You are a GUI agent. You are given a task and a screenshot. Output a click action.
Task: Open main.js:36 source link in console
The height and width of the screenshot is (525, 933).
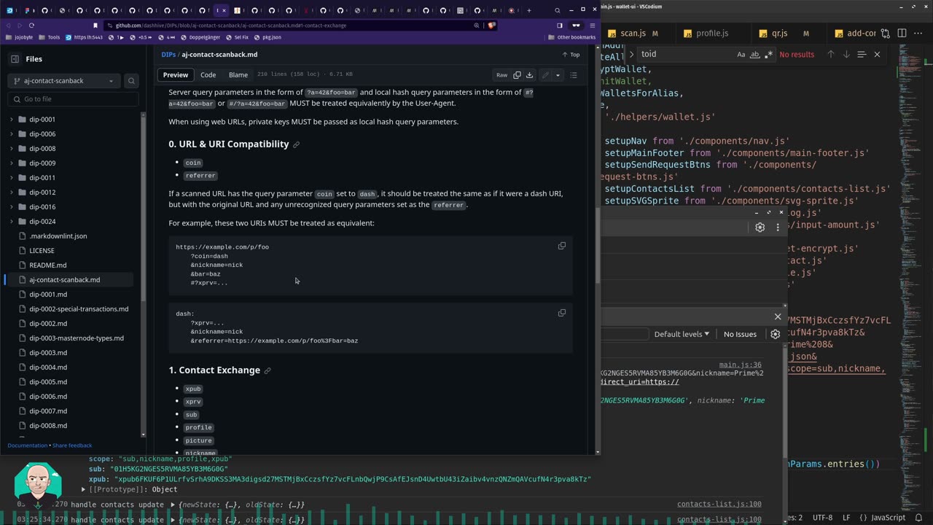pos(740,365)
